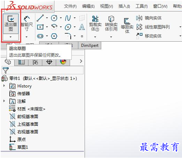Switch to the DimXpert ribbon tab
Screen dimensions: 182x158
point(89,45)
